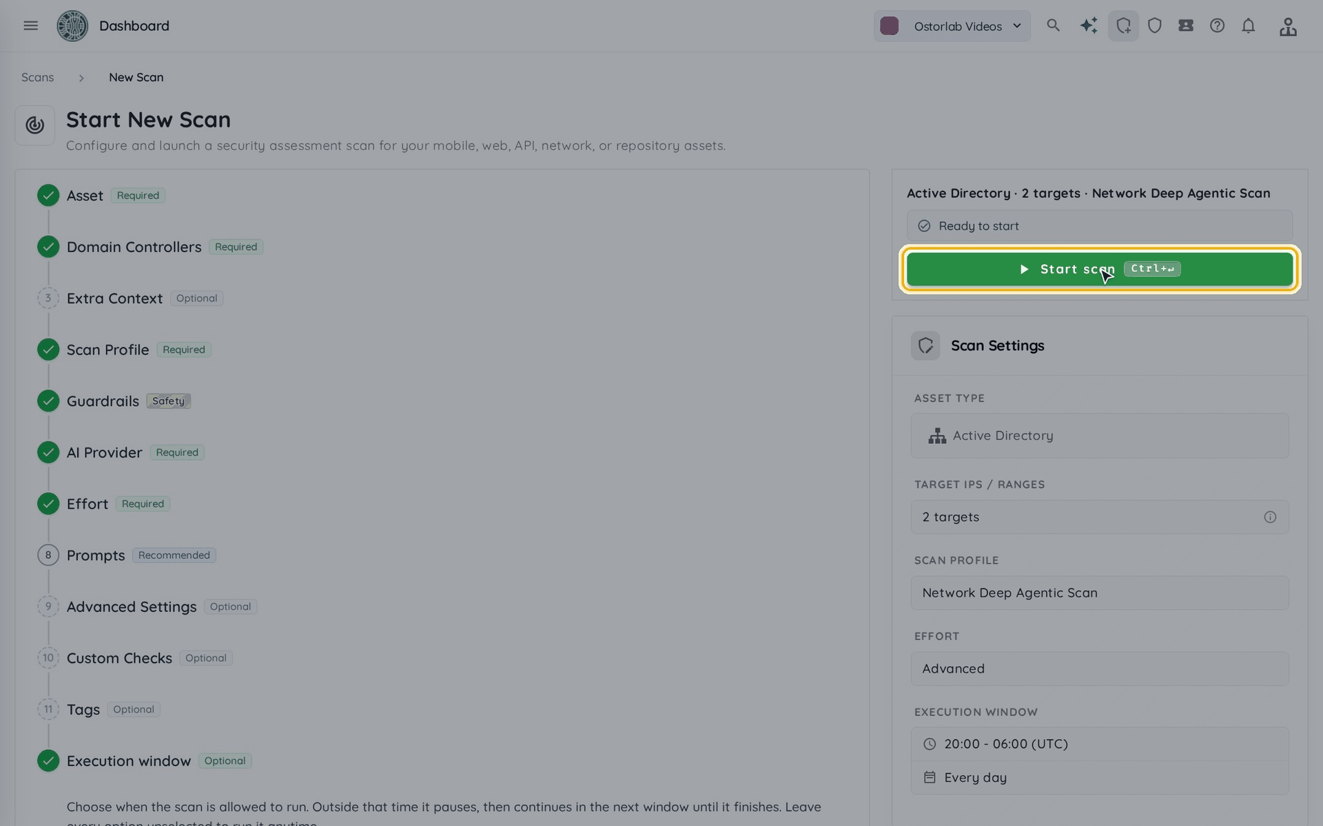Click the Ostorlab logo
Viewport: 1323px width, 826px height.
click(72, 26)
